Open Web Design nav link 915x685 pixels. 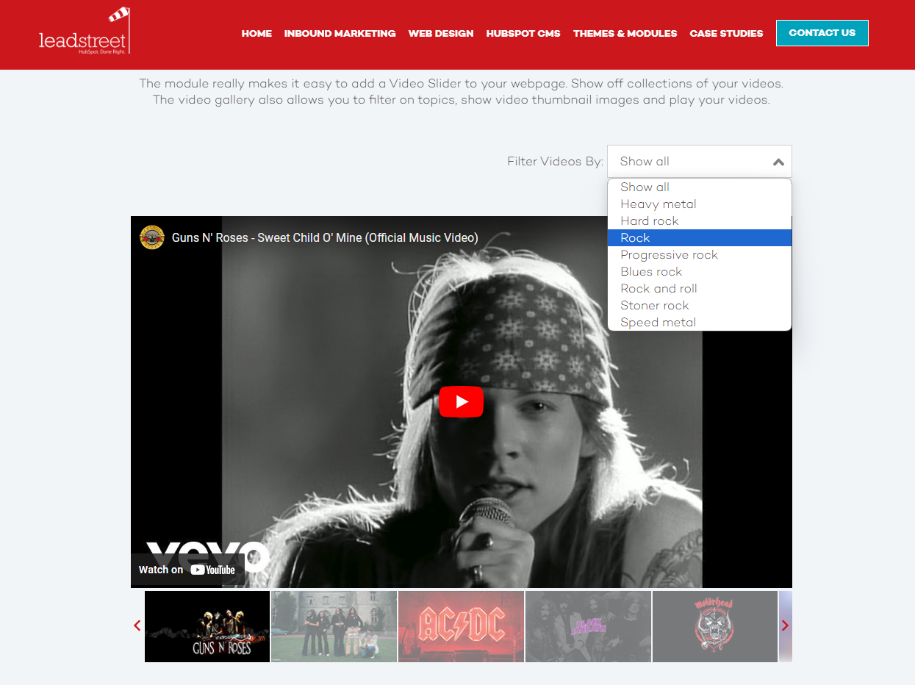pyautogui.click(x=441, y=33)
